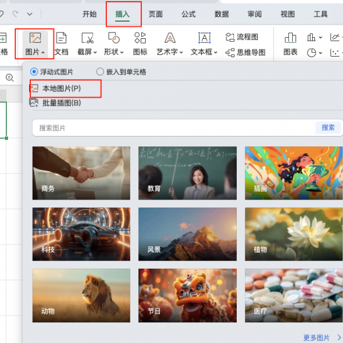Switch to the 公式 tab
This screenshot has width=343, height=343.
(x=189, y=14)
